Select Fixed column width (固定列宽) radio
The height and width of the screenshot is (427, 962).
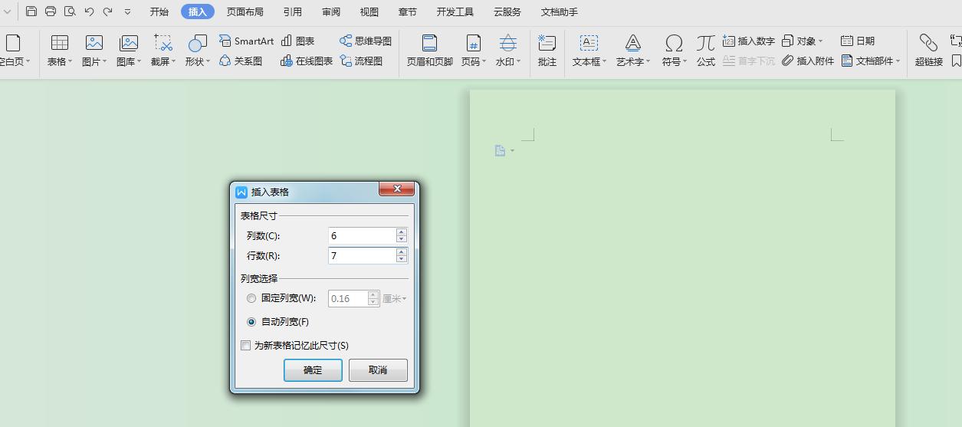251,298
